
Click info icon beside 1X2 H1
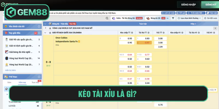(x=214, y=33)
